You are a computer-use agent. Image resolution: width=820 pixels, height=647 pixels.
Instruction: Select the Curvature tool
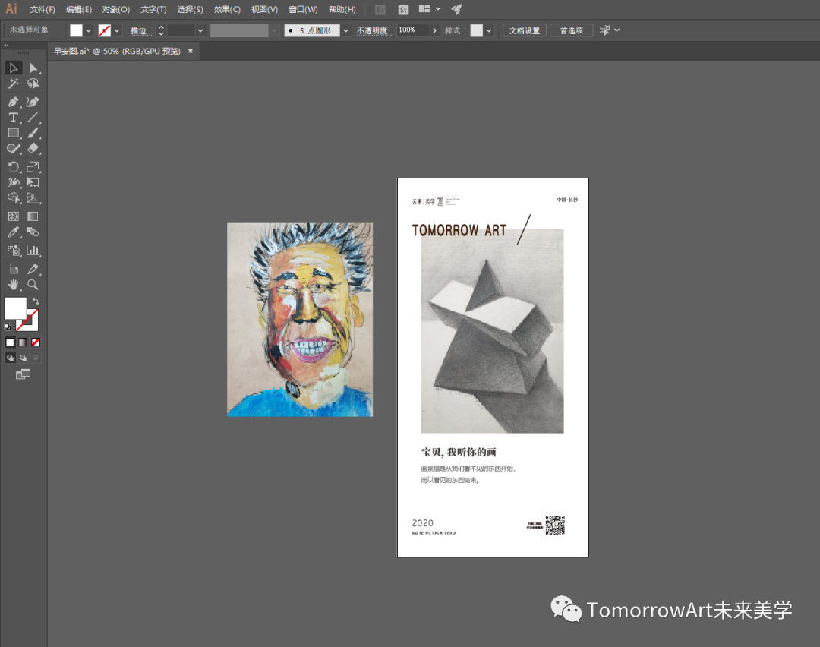[x=33, y=102]
